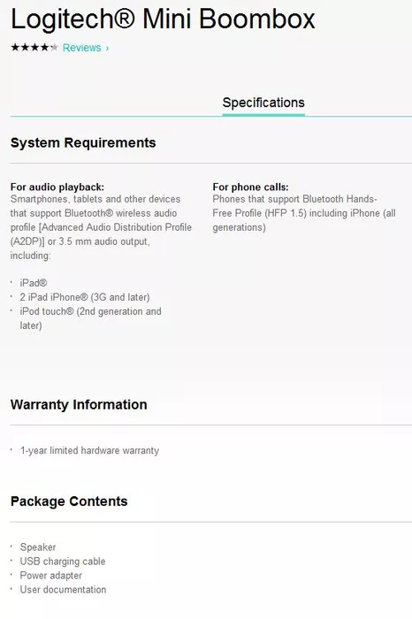Click the Warranty Information heading
This screenshot has width=412, height=619.
[79, 405]
